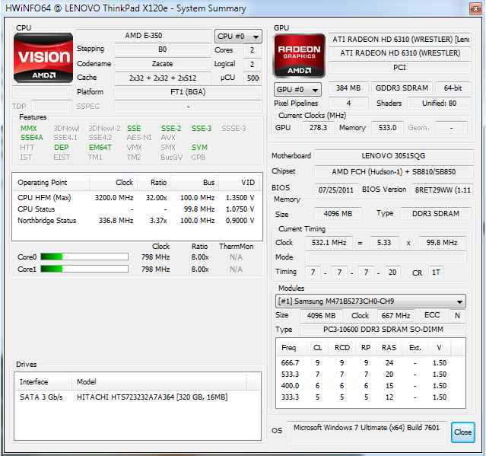The width and height of the screenshot is (486, 456).
Task: Click the Motherboard LENOVO 30515QG field
Action: click(x=394, y=156)
